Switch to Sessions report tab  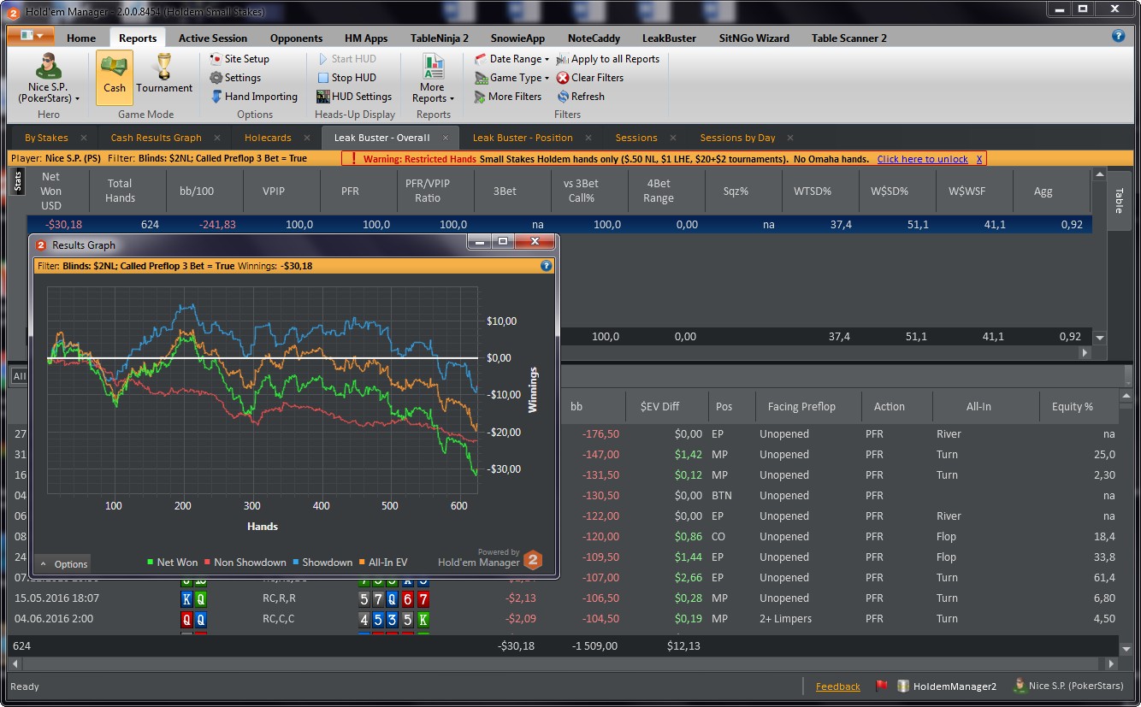coord(636,138)
